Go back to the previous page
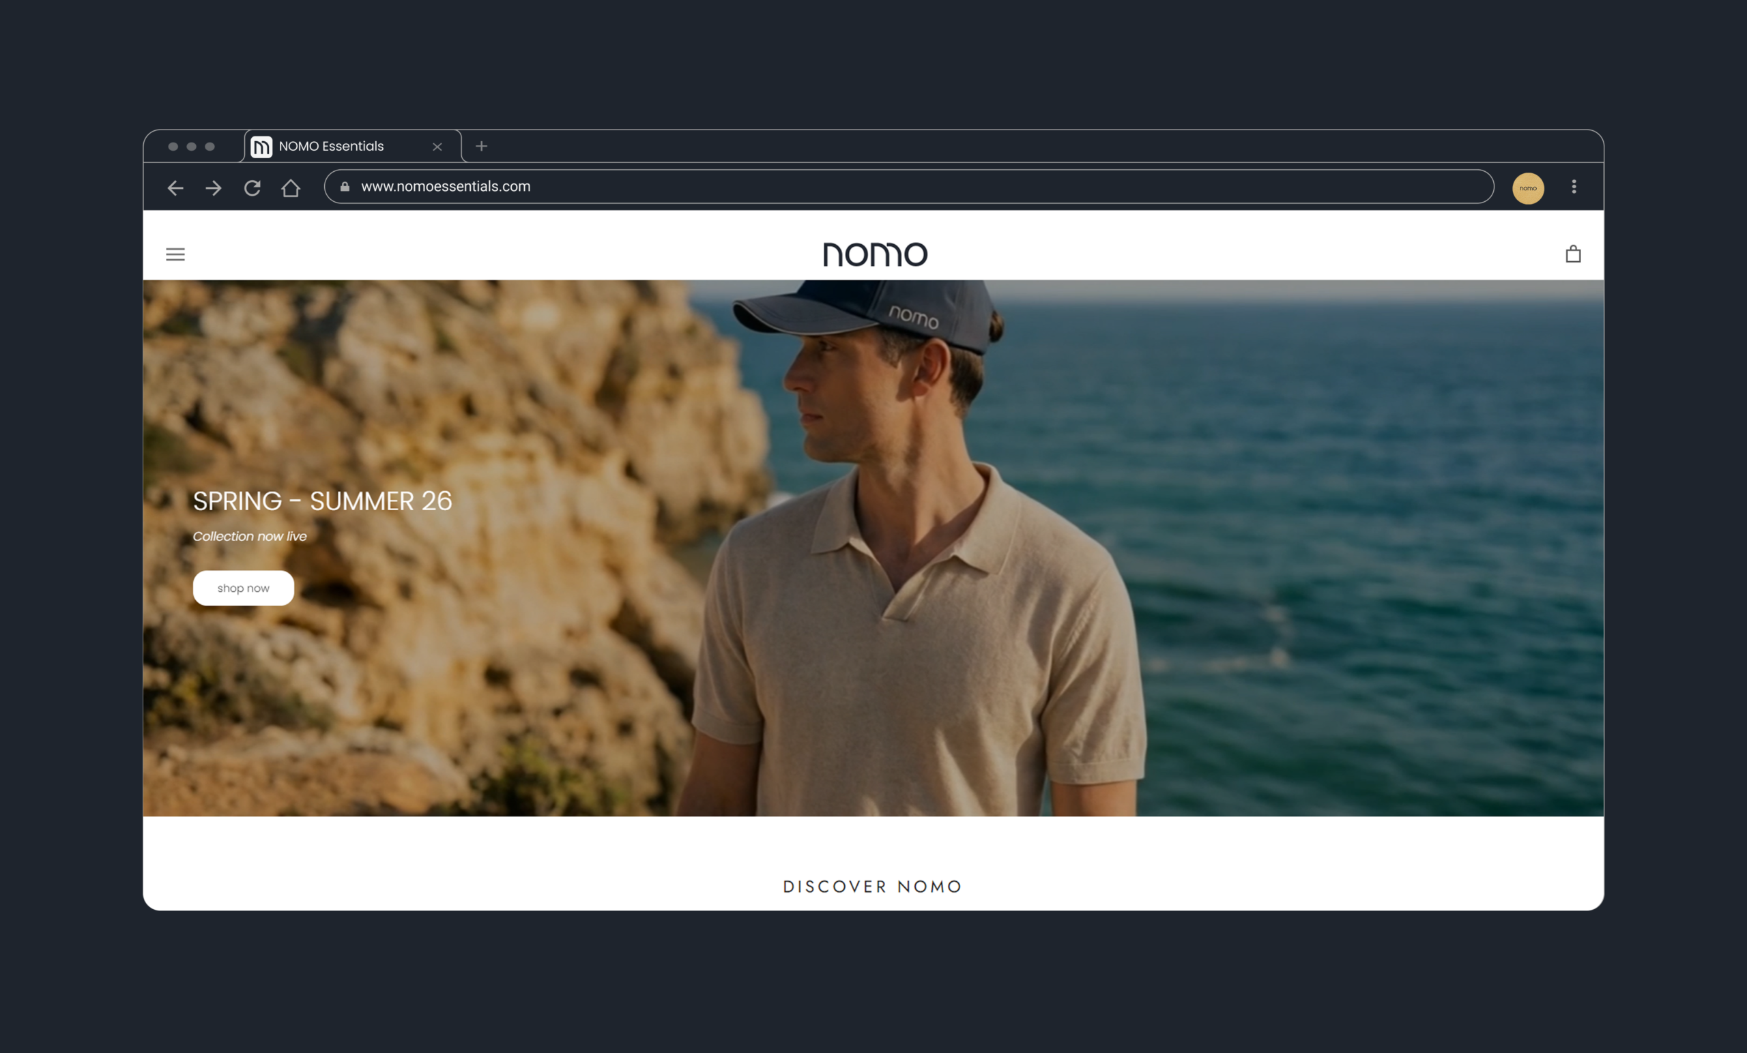Screen dimensions: 1747x1053 point(175,188)
